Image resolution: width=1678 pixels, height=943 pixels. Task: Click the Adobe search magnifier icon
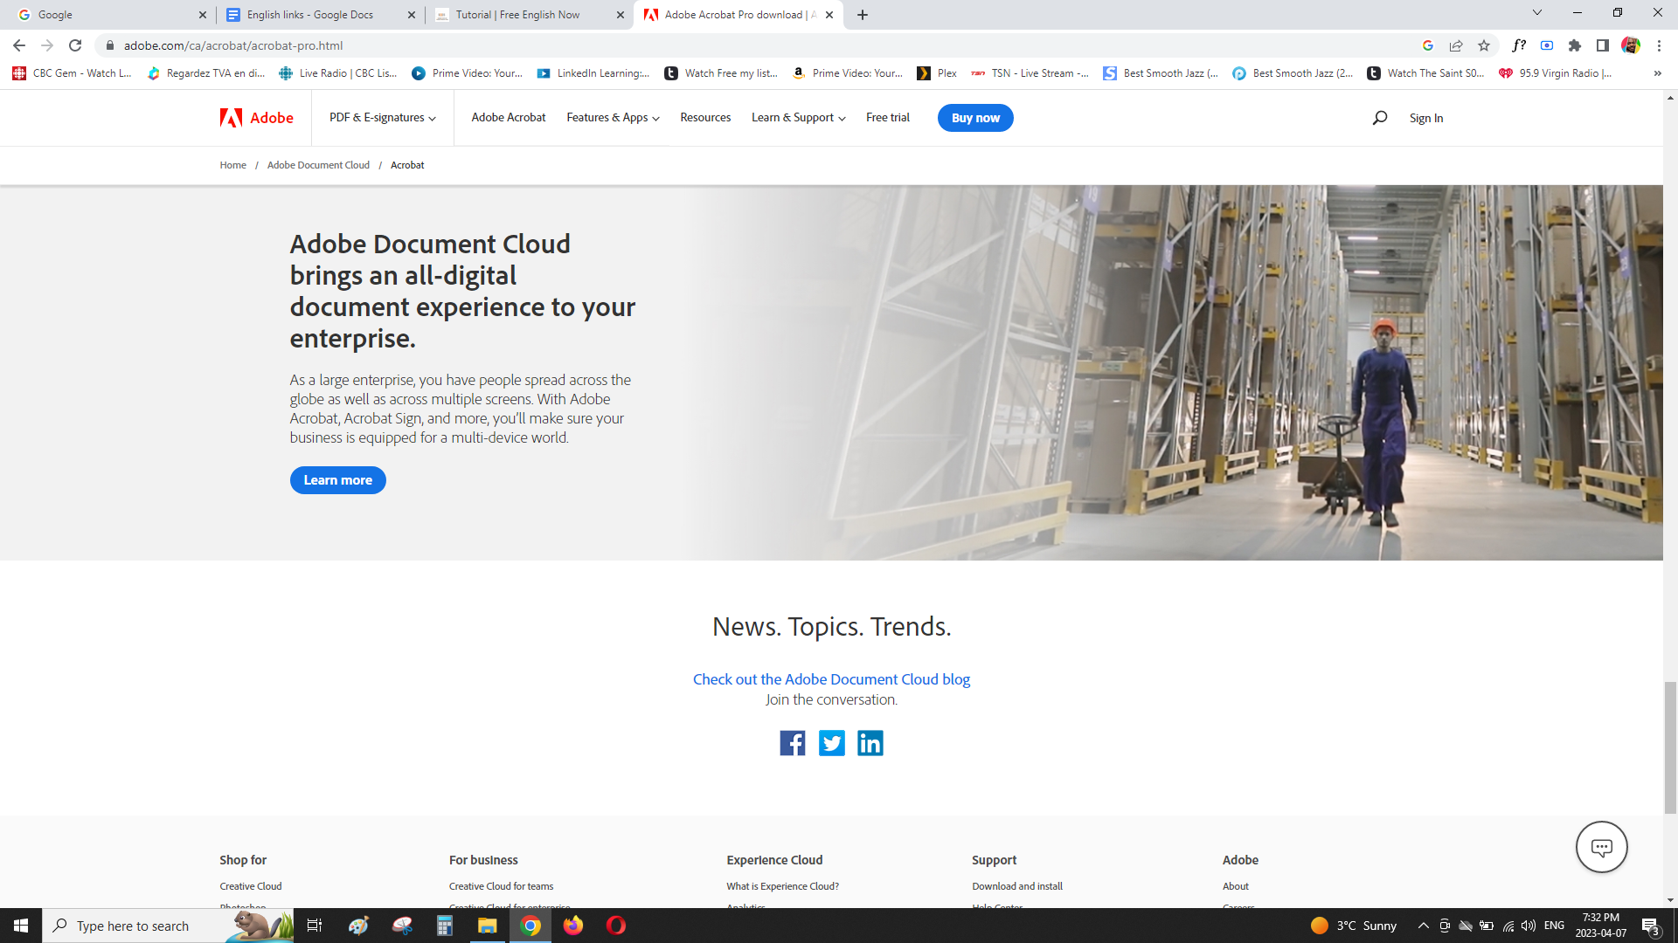[x=1379, y=118]
